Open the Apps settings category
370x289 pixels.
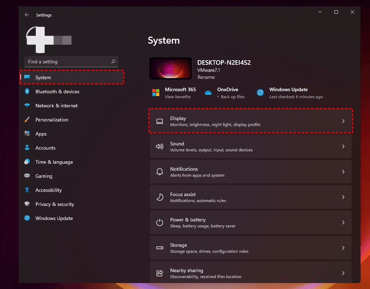pos(41,134)
